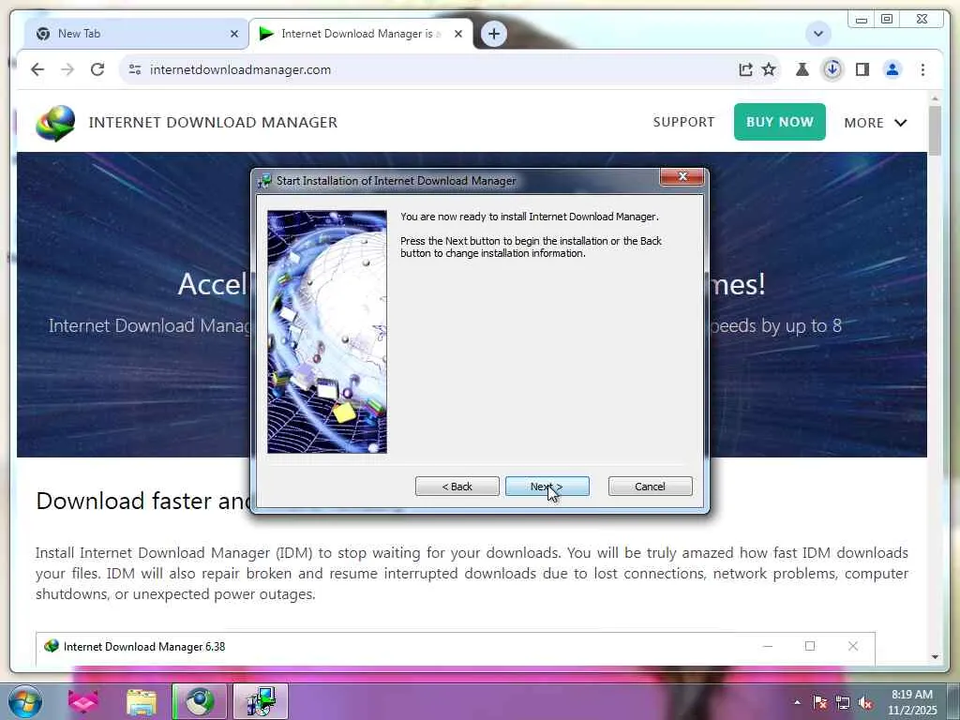Image resolution: width=960 pixels, height=720 pixels.
Task: Click scrollbar down arrow on page
Action: tap(935, 657)
